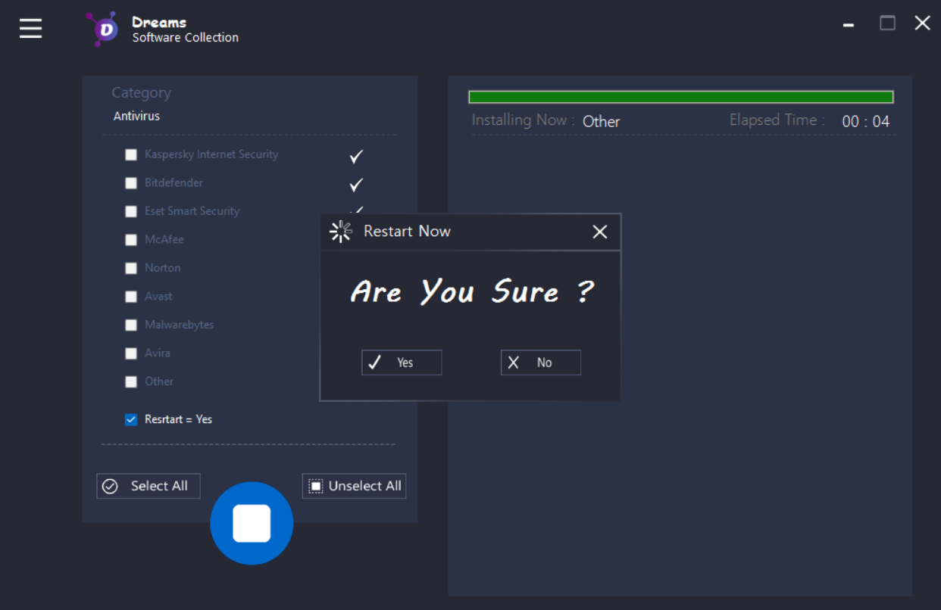This screenshot has height=610, width=941.
Task: Uncheck the Resrtart = Yes checkbox
Action: pos(131,419)
